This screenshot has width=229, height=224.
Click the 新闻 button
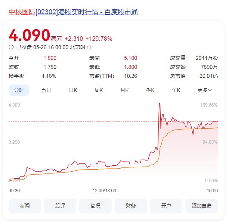coord(25,206)
